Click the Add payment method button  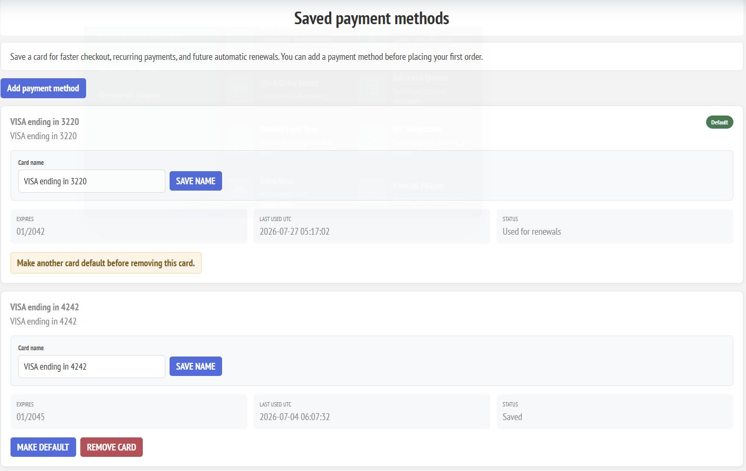pos(43,88)
